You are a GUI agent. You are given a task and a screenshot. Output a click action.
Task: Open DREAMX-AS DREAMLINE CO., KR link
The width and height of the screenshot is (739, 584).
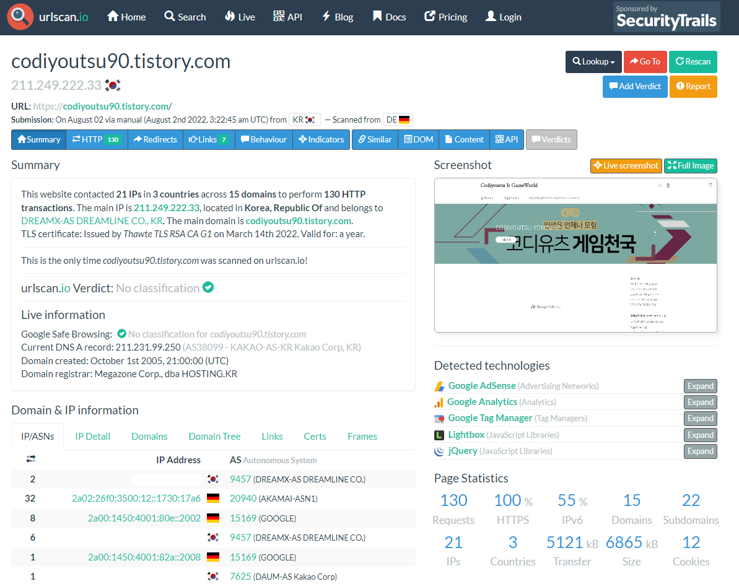[x=92, y=221]
